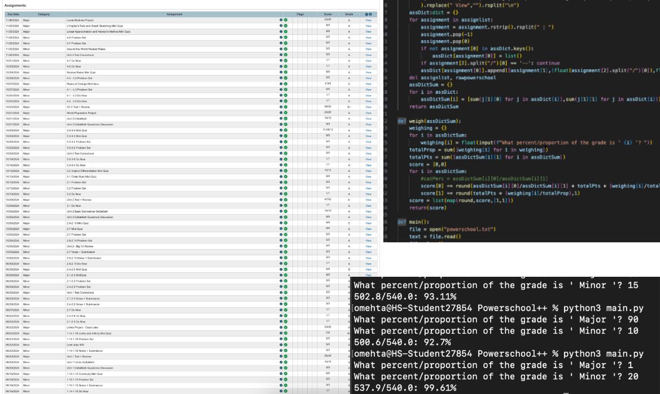Click the Grade column header
The height and width of the screenshot is (394, 660).
tap(349, 14)
